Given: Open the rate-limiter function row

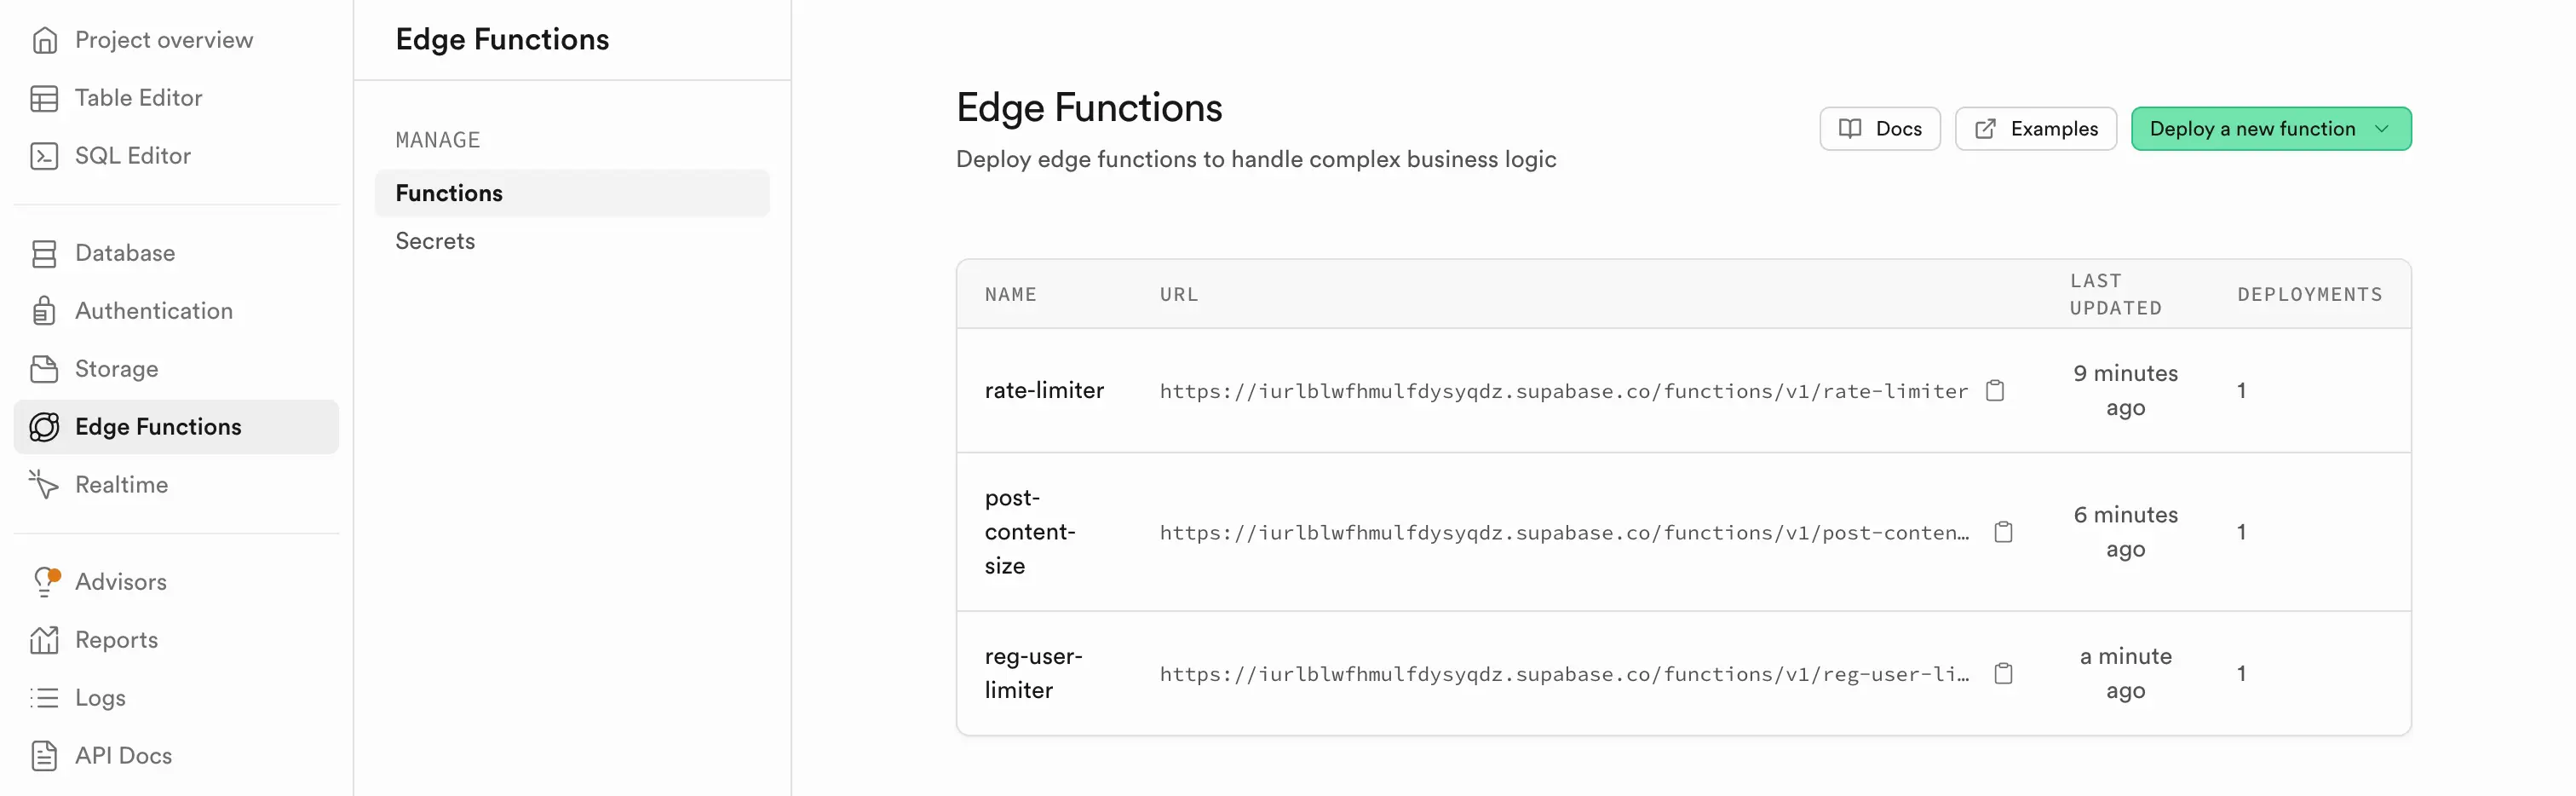Looking at the screenshot, I should tap(1683, 391).
